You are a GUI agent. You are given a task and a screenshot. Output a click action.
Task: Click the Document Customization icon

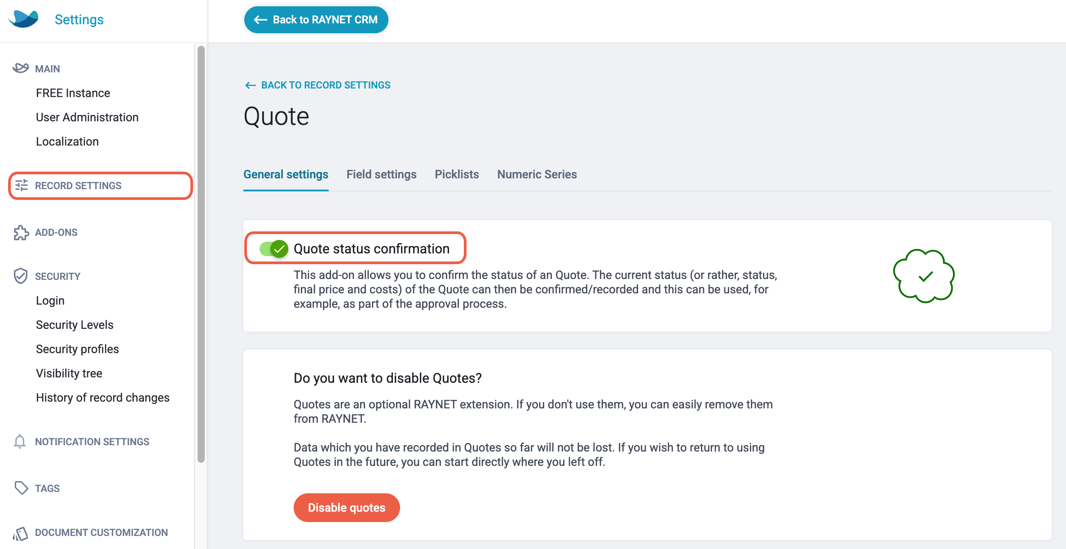pos(21,533)
